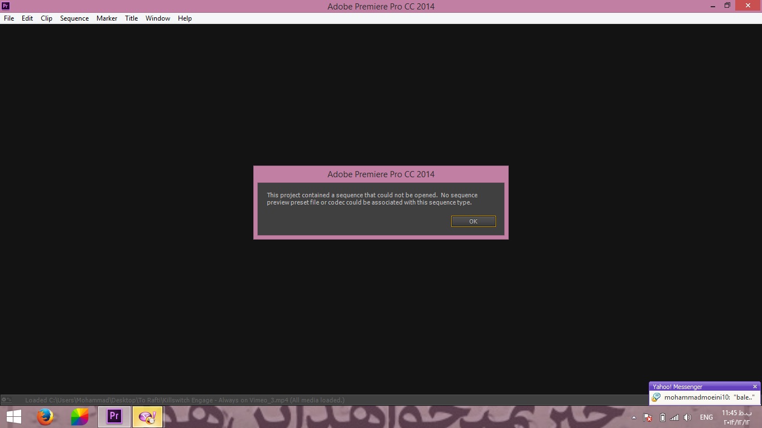Switch to Premiere Pro taskbar button
The width and height of the screenshot is (762, 428).
[x=114, y=417]
